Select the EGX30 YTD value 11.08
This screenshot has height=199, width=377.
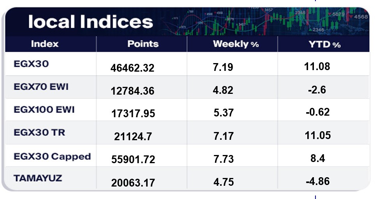click(x=317, y=67)
